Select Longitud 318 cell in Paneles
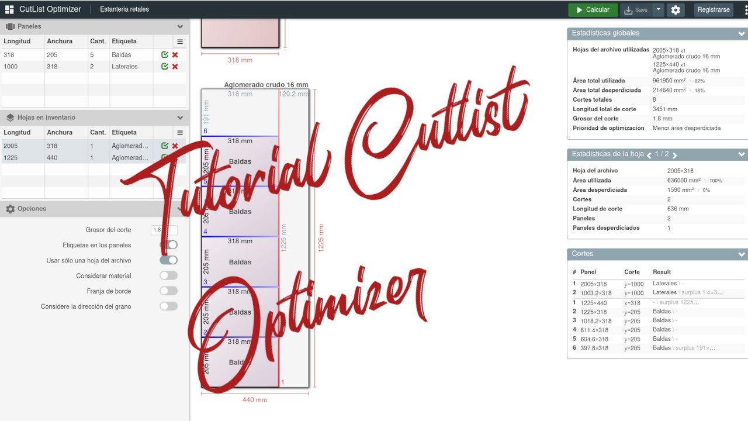Viewport: 748px width, 421px height. [23, 54]
